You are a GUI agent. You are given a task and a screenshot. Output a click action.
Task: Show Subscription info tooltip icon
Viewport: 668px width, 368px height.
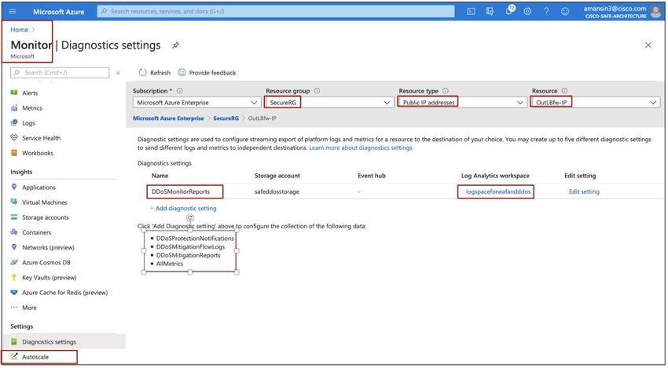tap(180, 90)
